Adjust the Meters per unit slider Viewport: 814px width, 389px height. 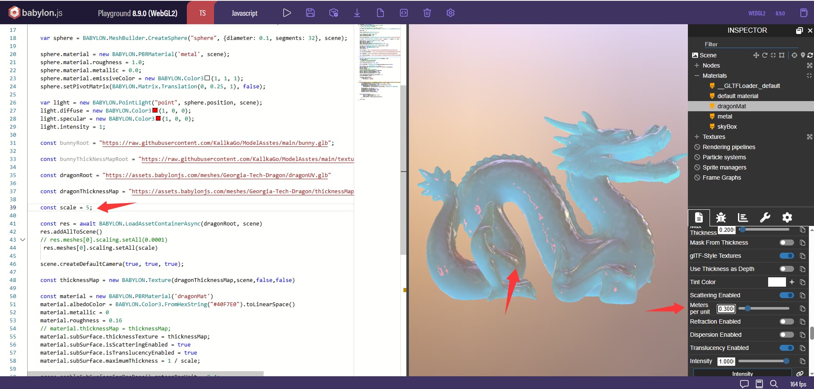point(764,308)
